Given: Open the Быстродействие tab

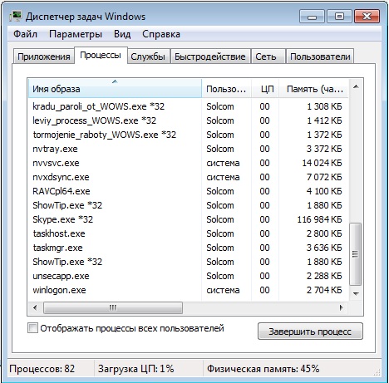Looking at the screenshot, I should coord(210,56).
